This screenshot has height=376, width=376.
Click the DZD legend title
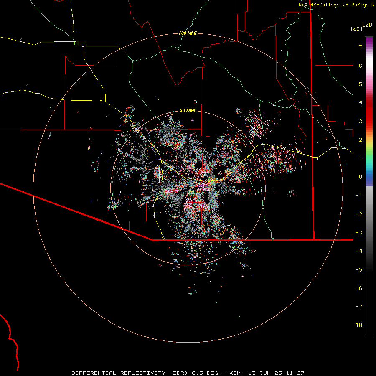(x=367, y=25)
